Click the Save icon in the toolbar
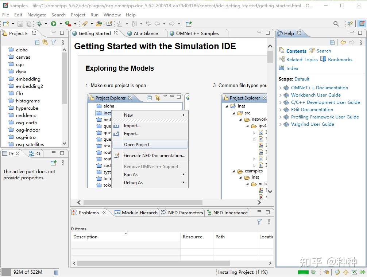367x277 pixels. [x=20, y=24]
